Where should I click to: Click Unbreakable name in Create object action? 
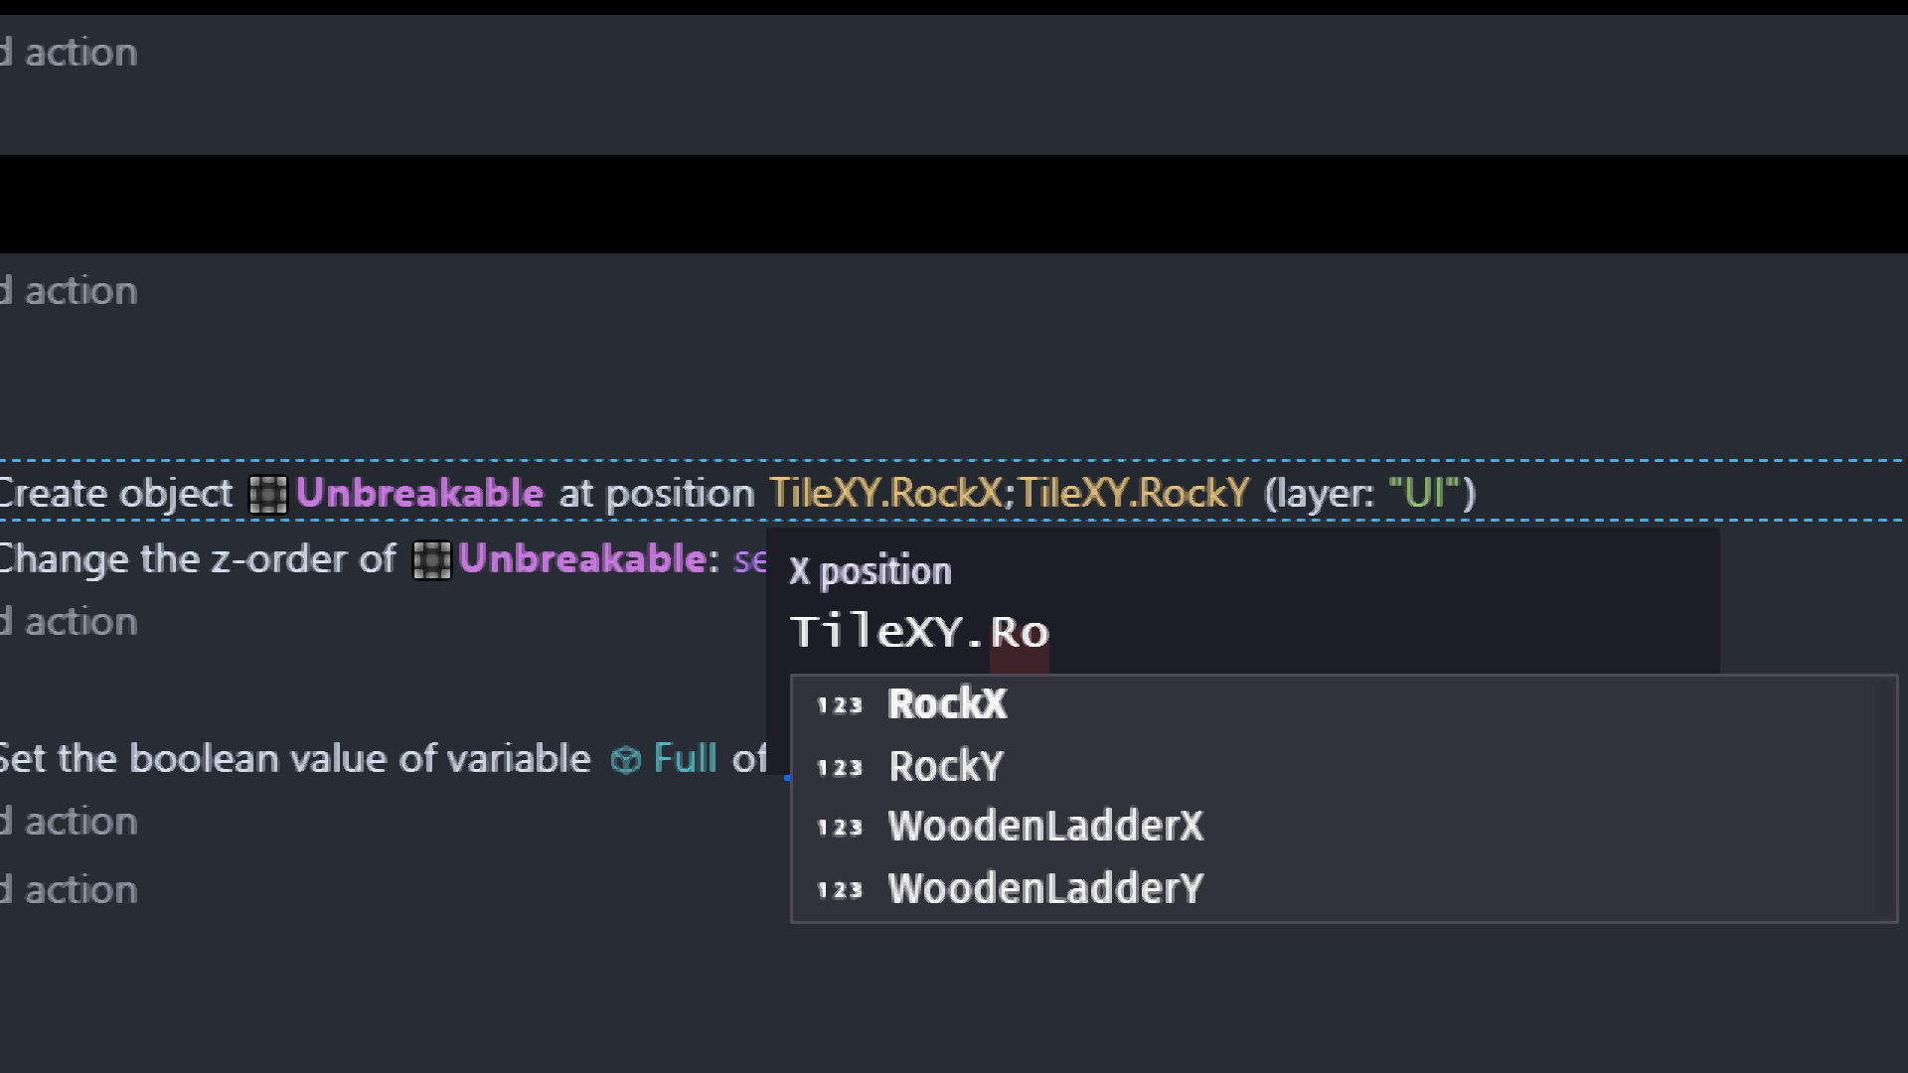click(419, 494)
